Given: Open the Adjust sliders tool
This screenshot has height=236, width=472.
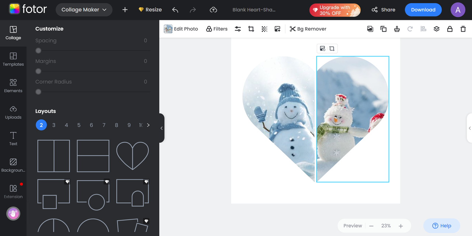Looking at the screenshot, I should 238,29.
